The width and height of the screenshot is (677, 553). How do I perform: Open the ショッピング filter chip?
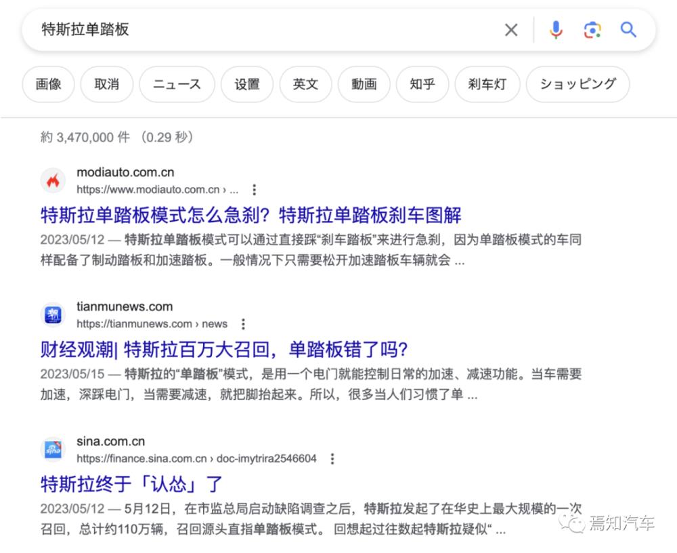tap(578, 84)
